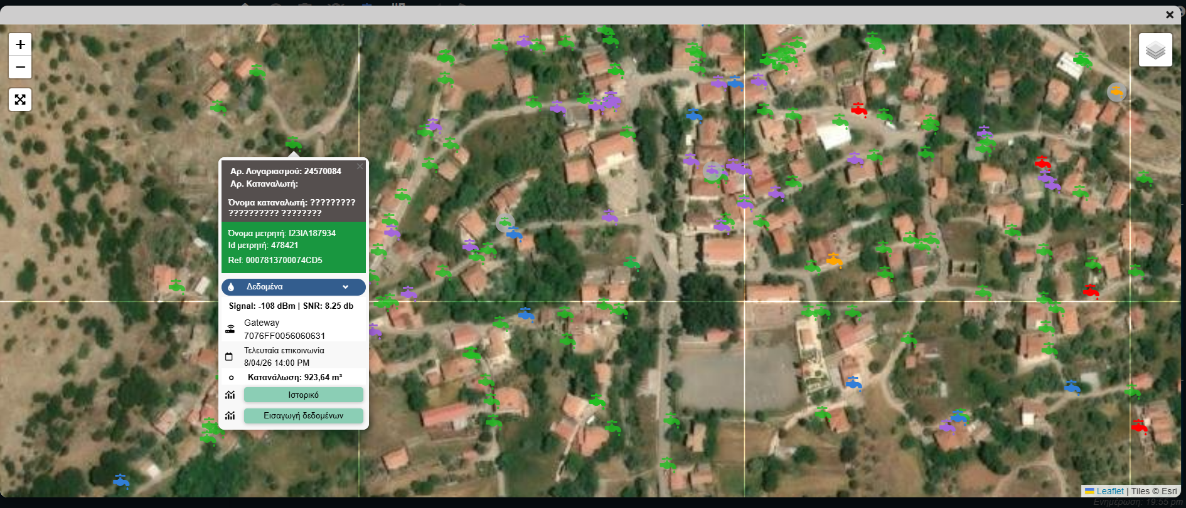
Task: Toggle fullscreen map view
Action: (x=20, y=100)
